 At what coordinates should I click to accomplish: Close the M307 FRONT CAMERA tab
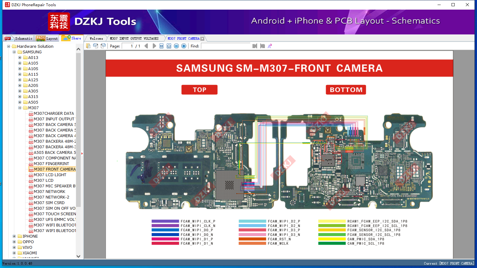click(202, 39)
